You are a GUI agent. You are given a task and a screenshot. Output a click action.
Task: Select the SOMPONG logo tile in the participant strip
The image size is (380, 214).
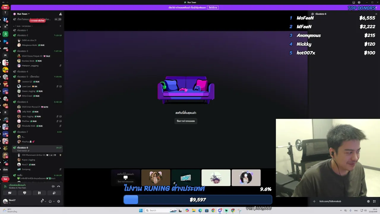[186, 178]
